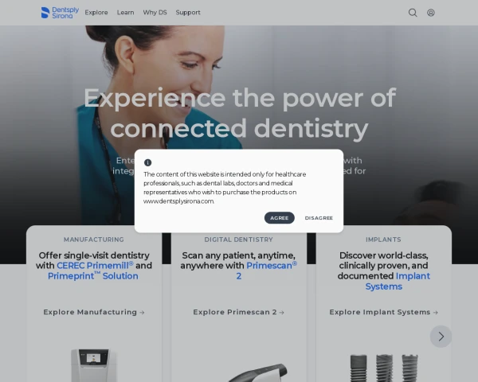Click the dental implants image
Viewport: 478px width, 382px height.
point(384,368)
